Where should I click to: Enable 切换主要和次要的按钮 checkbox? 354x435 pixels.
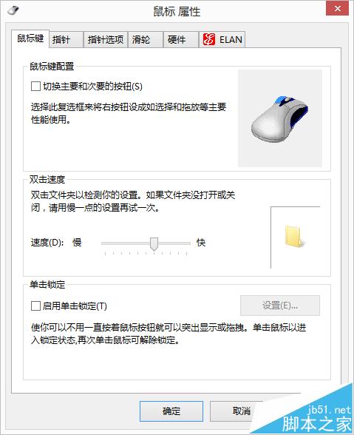click(35, 87)
